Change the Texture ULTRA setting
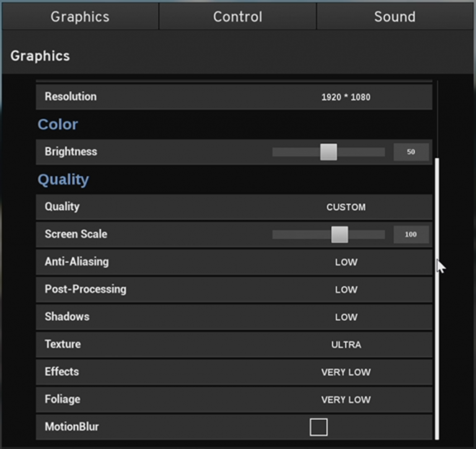This screenshot has height=449, width=476. coord(346,344)
